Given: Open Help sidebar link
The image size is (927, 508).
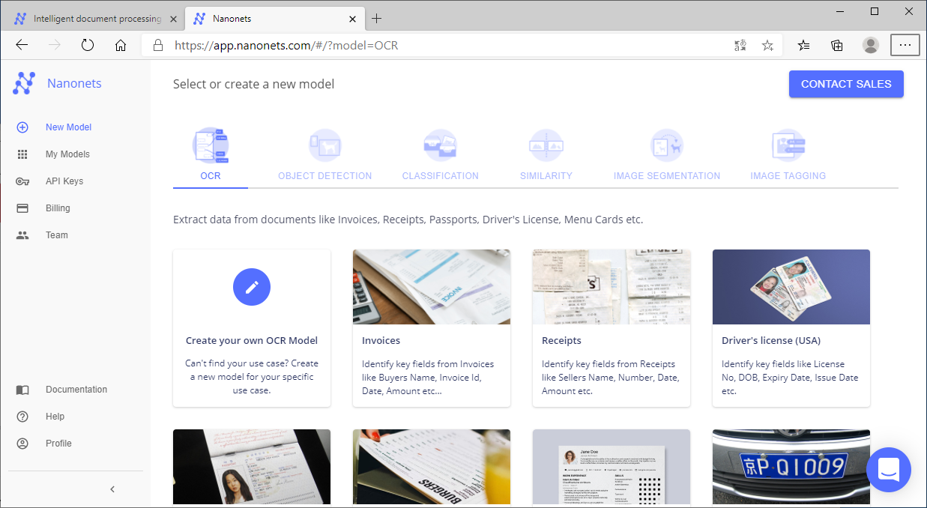Looking at the screenshot, I should (55, 417).
